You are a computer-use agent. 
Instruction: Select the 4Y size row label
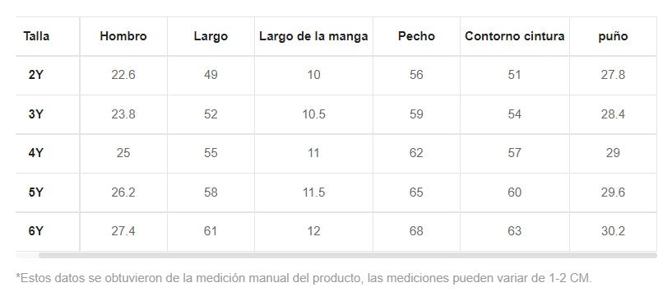click(36, 153)
